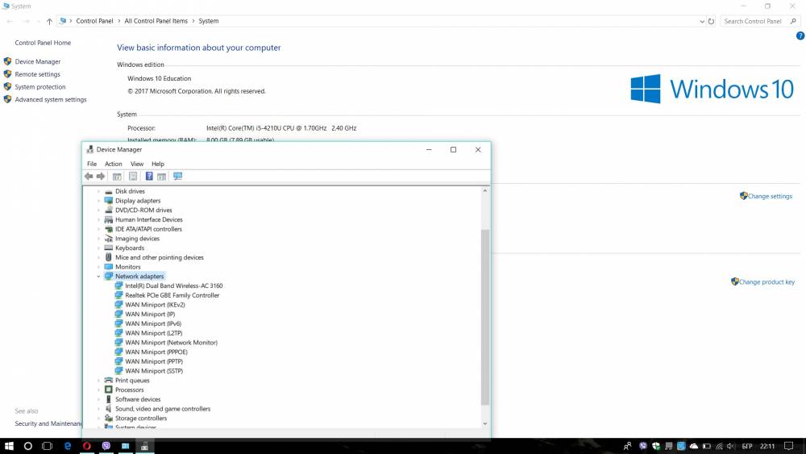Open Remote settings link
The height and width of the screenshot is (454, 806).
click(38, 74)
